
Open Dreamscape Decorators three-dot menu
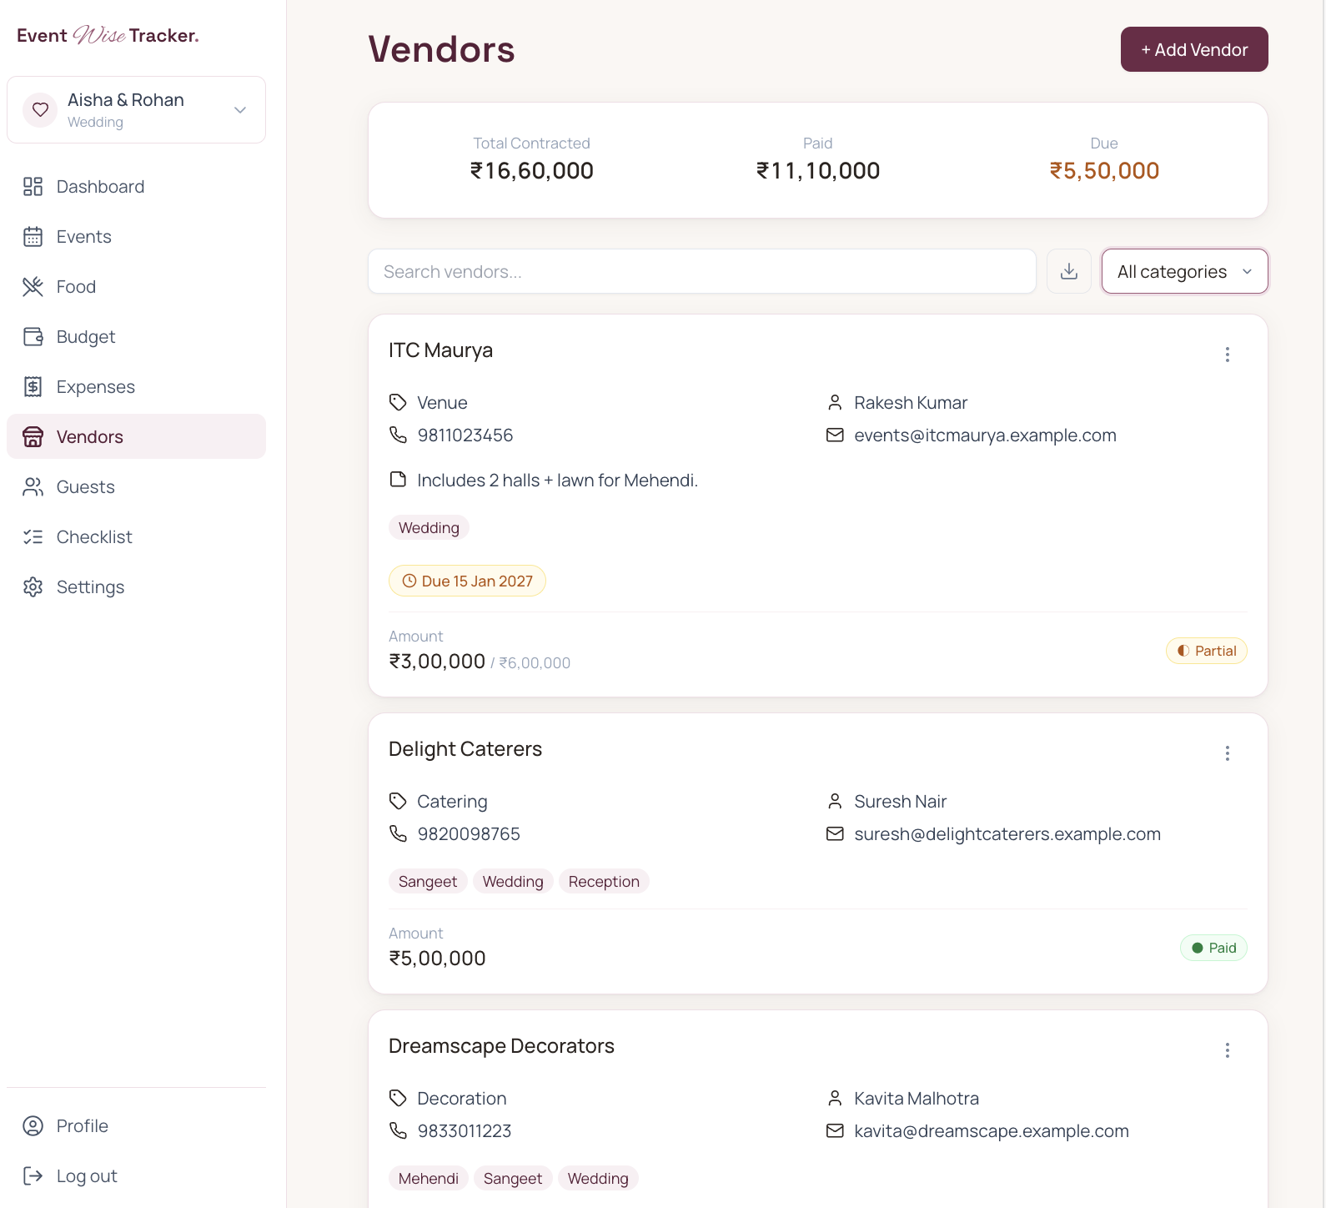pyautogui.click(x=1228, y=1050)
